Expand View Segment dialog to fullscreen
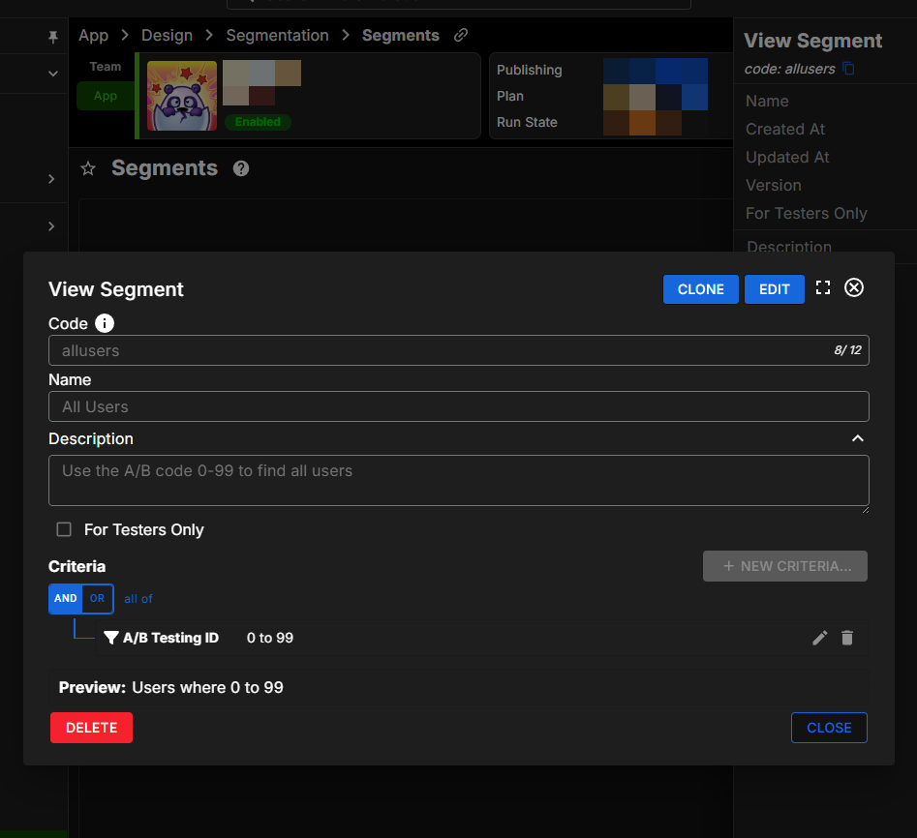Viewport: 917px width, 838px height. tap(823, 287)
